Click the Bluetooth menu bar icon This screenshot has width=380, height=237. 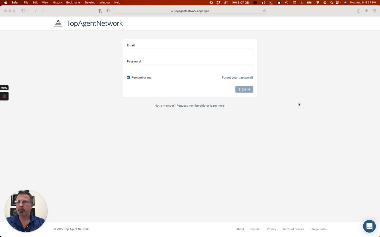[302, 2]
